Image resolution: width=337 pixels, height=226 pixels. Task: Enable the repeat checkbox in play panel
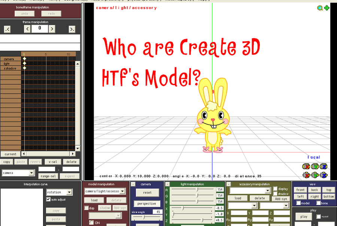pos(319,216)
